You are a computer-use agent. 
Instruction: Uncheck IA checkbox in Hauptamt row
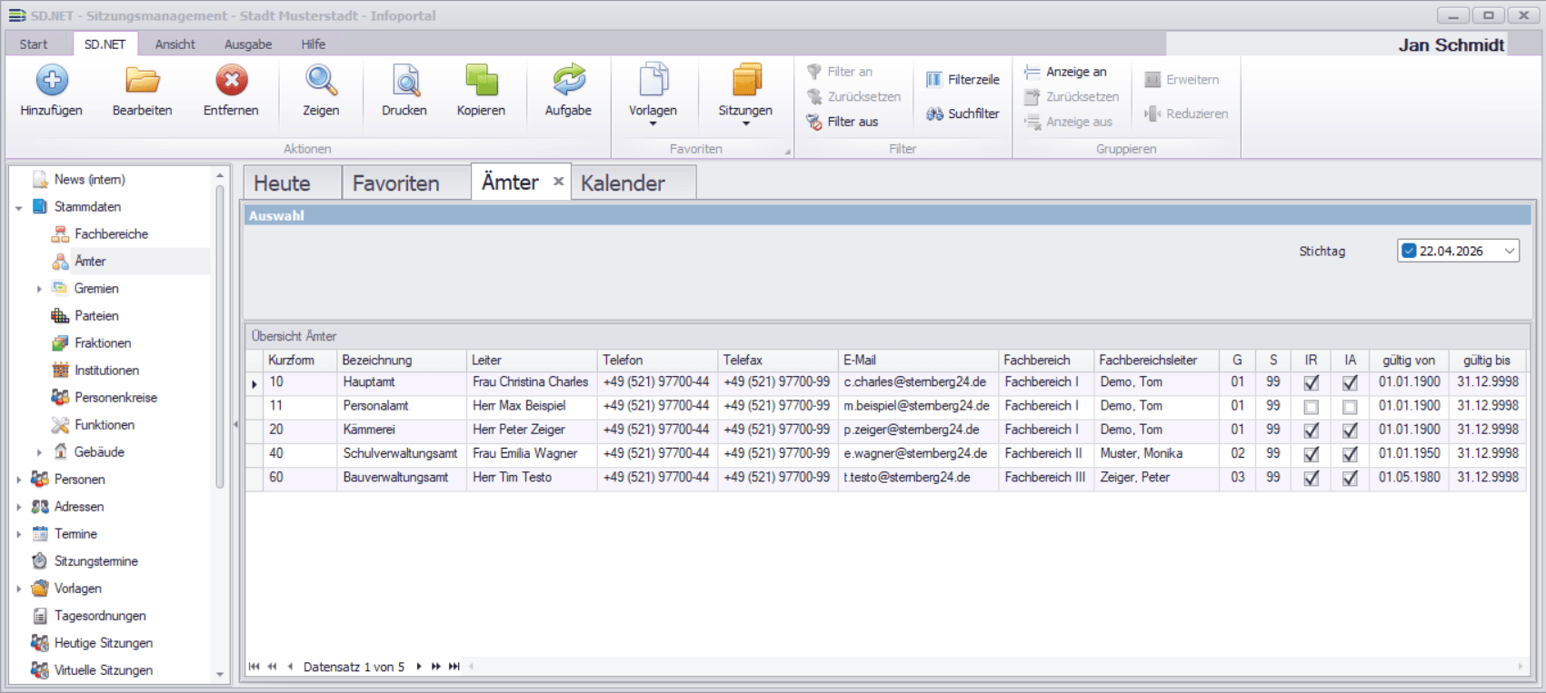(x=1350, y=383)
